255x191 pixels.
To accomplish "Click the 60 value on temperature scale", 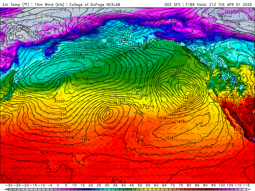I will 156,185.
